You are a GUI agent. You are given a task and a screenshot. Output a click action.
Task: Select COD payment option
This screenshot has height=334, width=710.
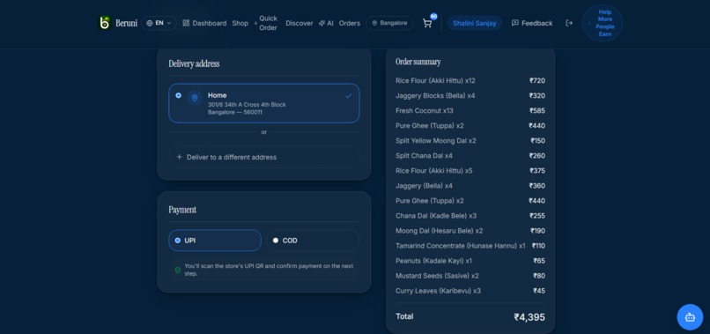click(x=313, y=241)
